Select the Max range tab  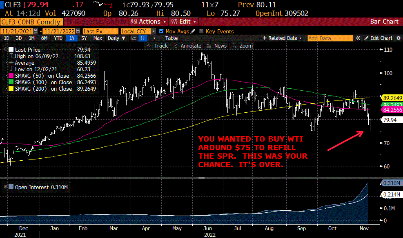point(98,38)
